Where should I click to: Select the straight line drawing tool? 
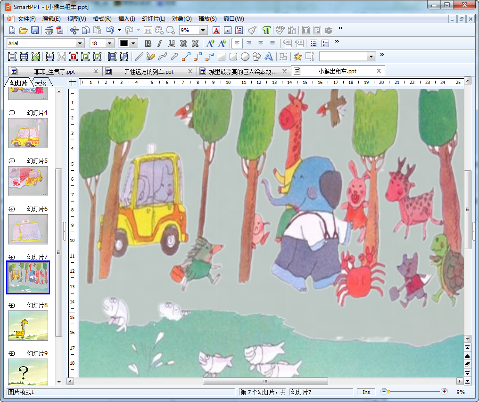point(139,57)
